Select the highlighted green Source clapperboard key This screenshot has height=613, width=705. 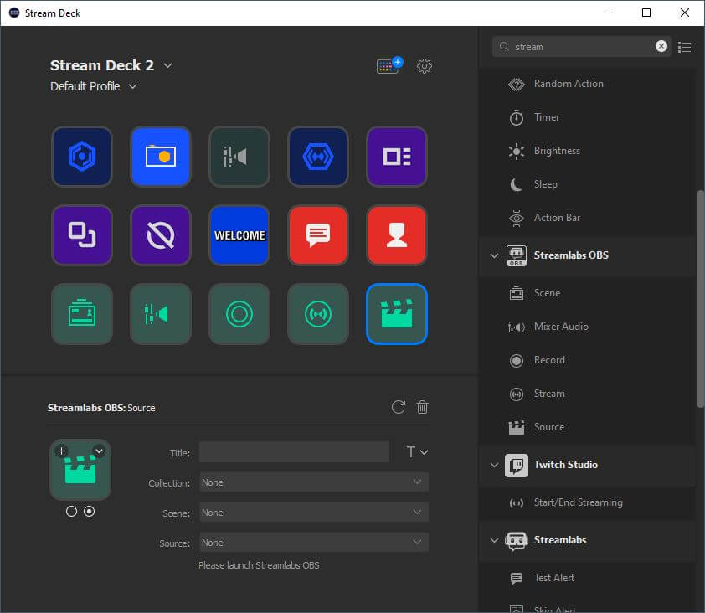click(x=397, y=314)
